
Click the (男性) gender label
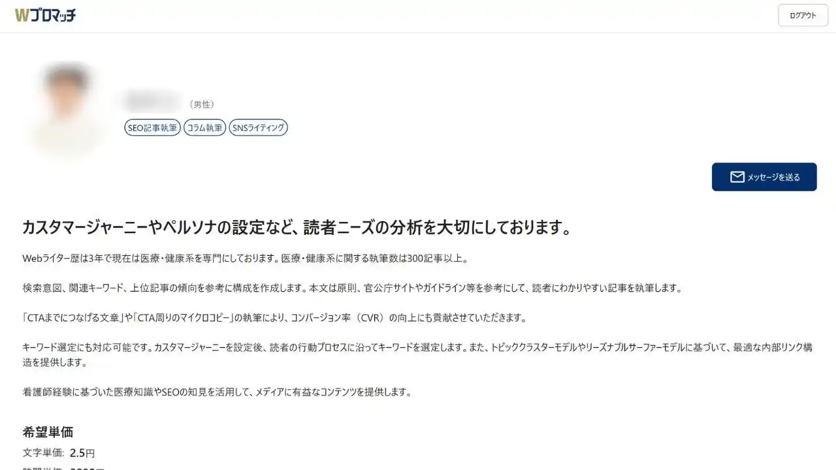point(201,104)
